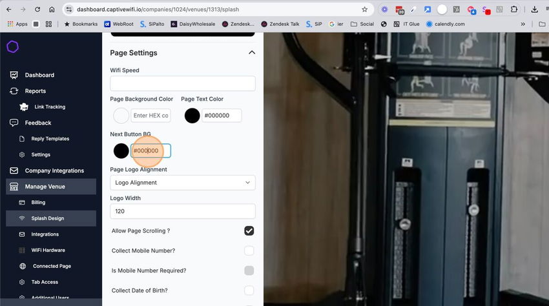The height and width of the screenshot is (306, 549).
Task: Click the black Page Text Color swatch
Action: click(x=192, y=116)
